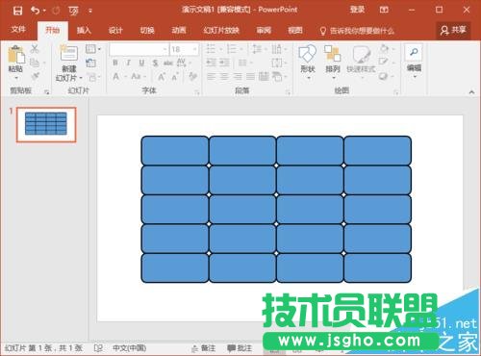Expand the 粘贴 paste options arrow
Screen dimensions: 481x356
pos(16,78)
